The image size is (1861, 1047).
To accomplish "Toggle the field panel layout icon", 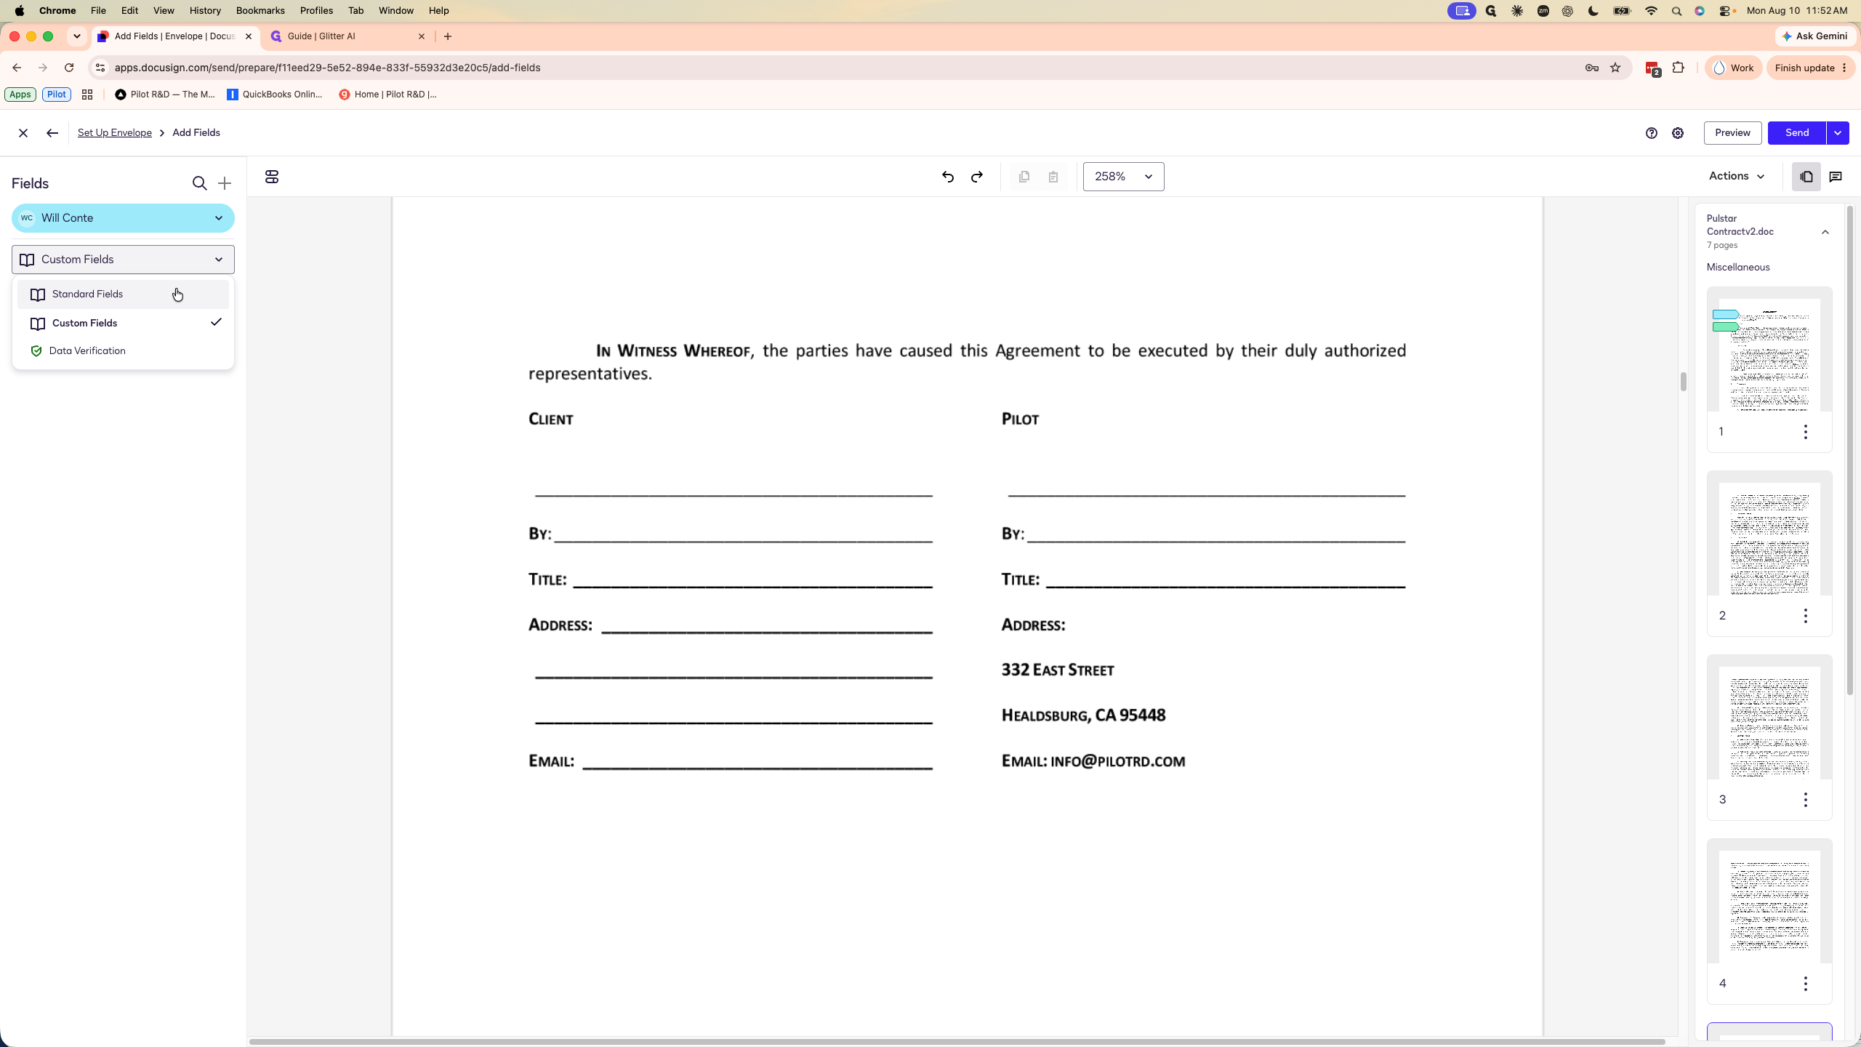I will pos(272,177).
